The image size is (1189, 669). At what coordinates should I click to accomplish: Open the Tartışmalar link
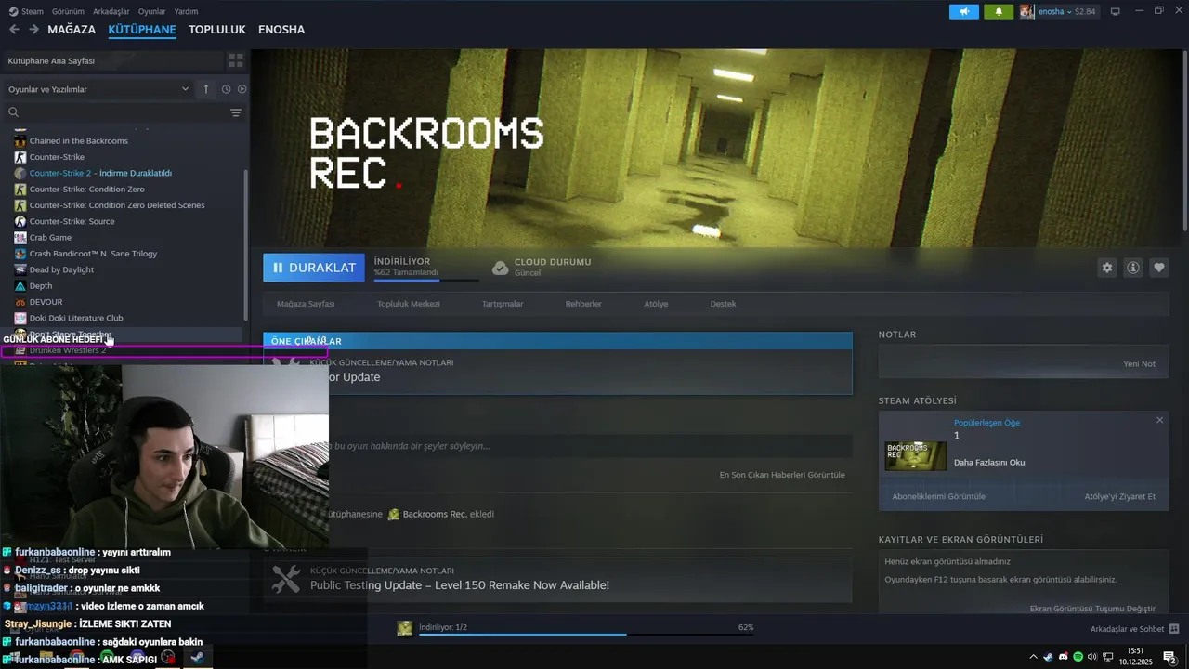(x=503, y=304)
